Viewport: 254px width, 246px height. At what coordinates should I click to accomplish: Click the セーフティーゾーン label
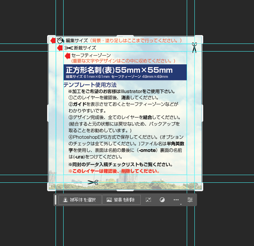click(x=91, y=56)
